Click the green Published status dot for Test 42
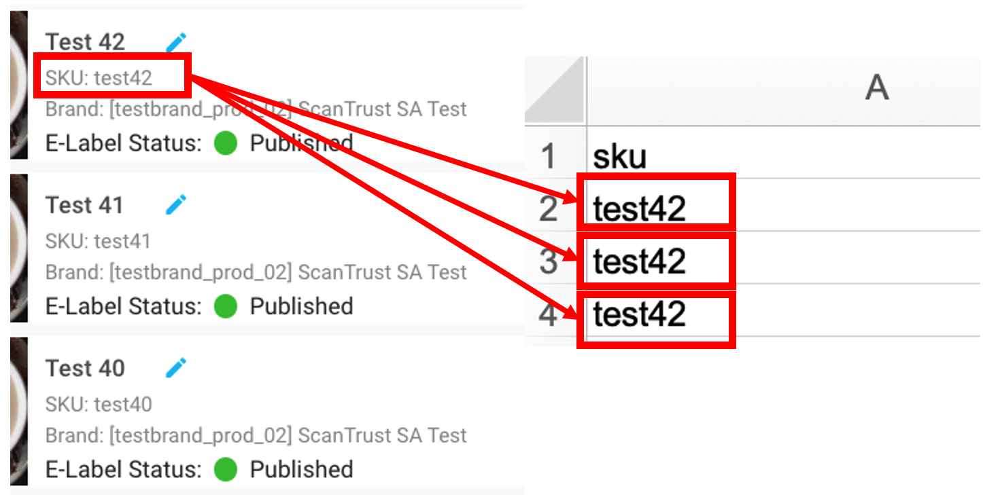 point(224,144)
